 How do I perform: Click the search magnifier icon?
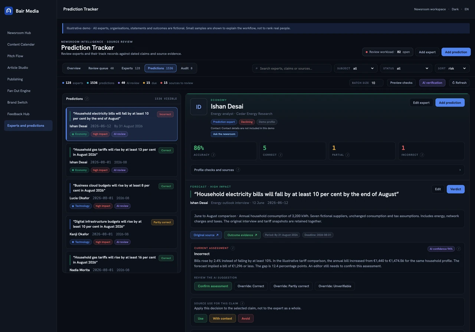tap(256, 69)
